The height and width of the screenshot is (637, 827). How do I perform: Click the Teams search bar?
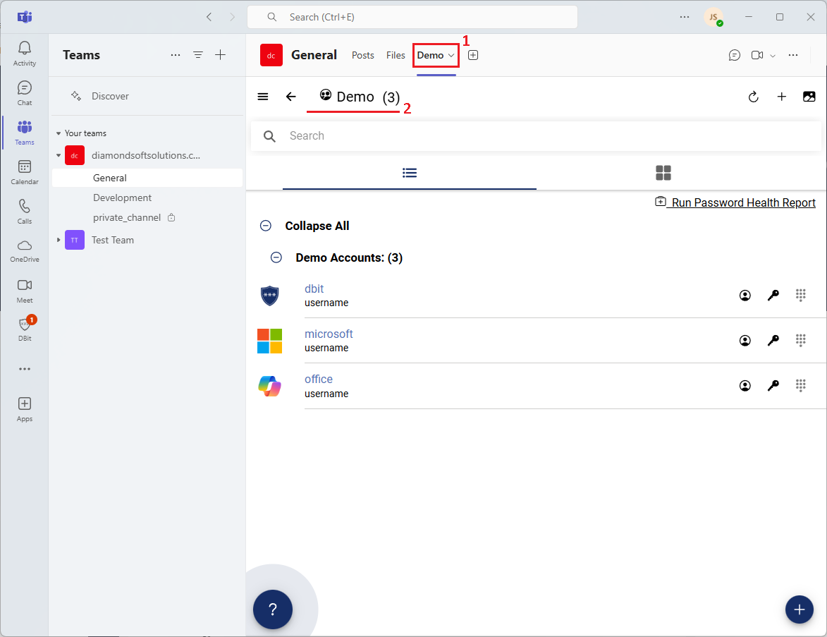tap(412, 17)
